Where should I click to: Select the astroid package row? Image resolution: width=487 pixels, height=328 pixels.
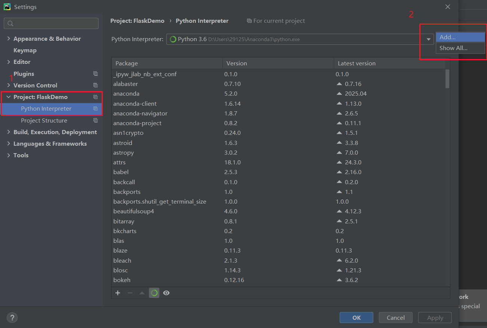pyautogui.click(x=278, y=143)
